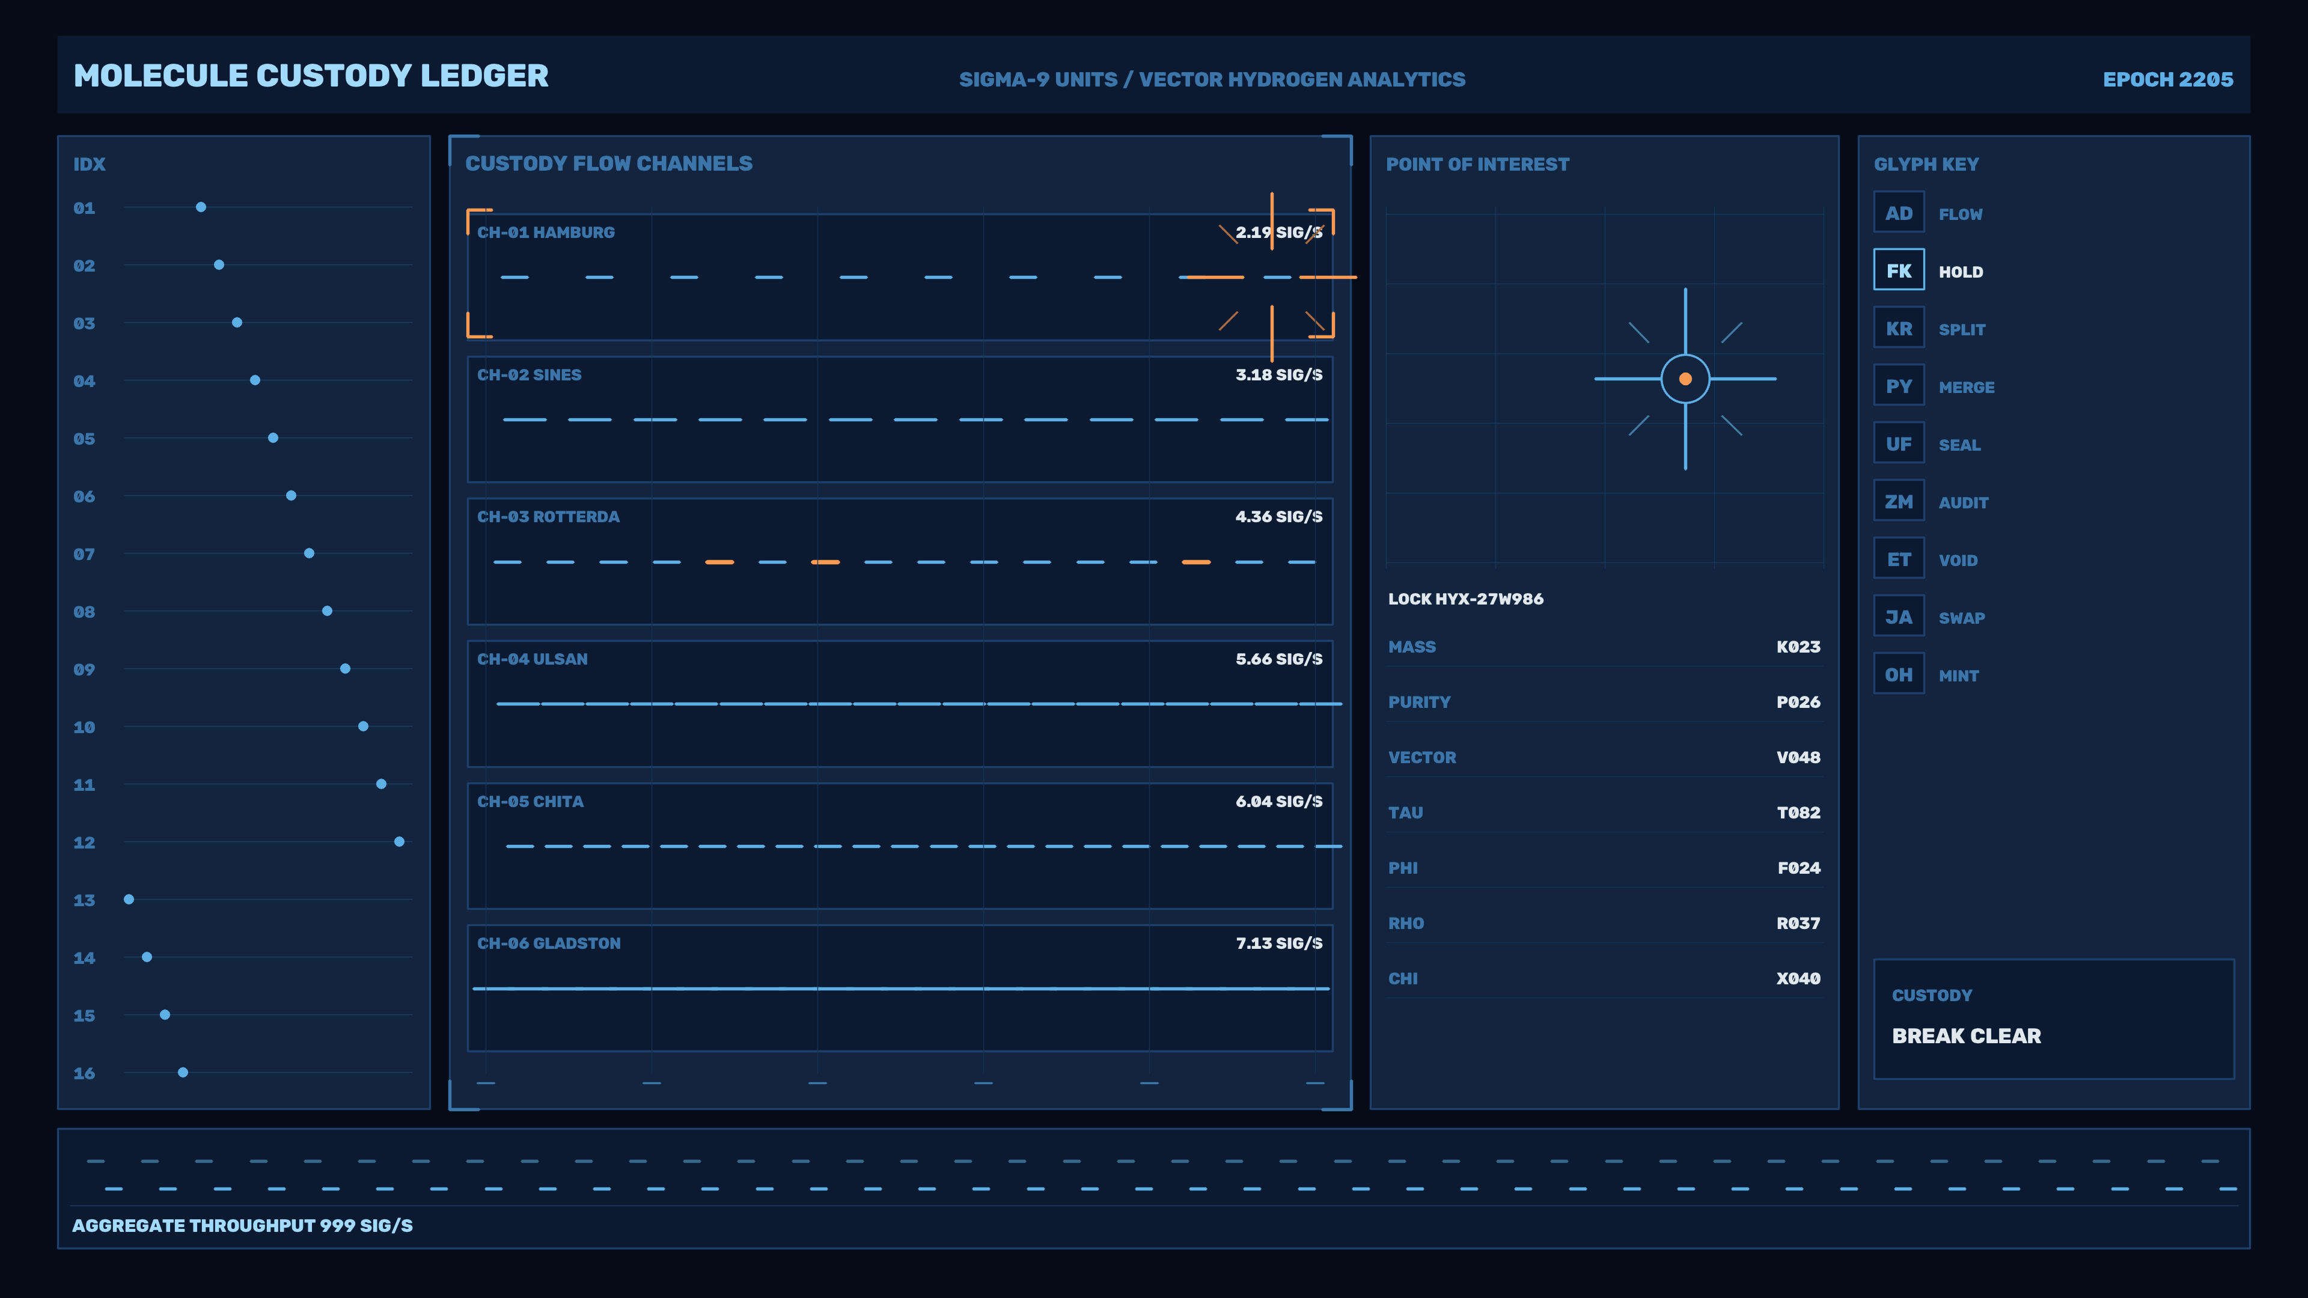
Task: Select the AD flow glyph
Action: tap(1899, 212)
